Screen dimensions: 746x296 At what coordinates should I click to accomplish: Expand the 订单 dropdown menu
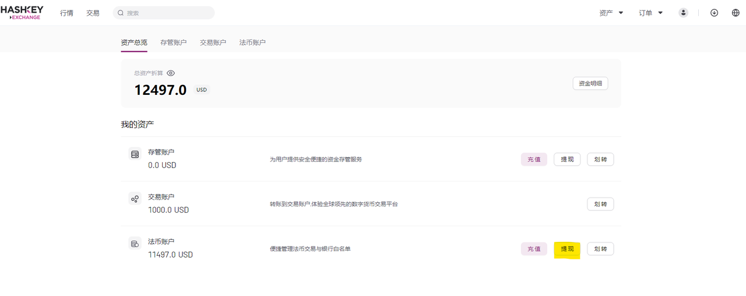click(651, 13)
